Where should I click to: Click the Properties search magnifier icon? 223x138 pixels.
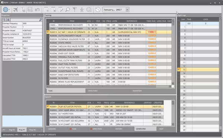coord(41,20)
